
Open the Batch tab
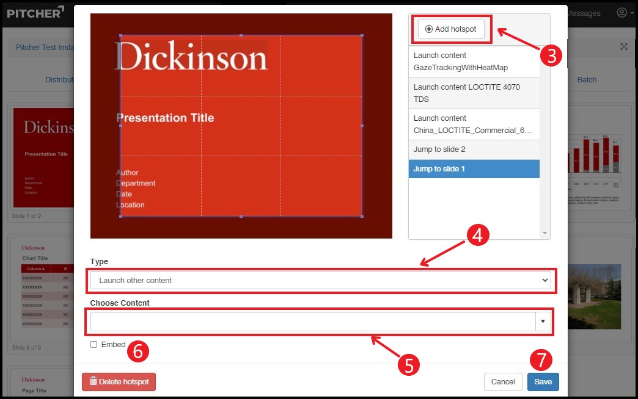point(587,80)
